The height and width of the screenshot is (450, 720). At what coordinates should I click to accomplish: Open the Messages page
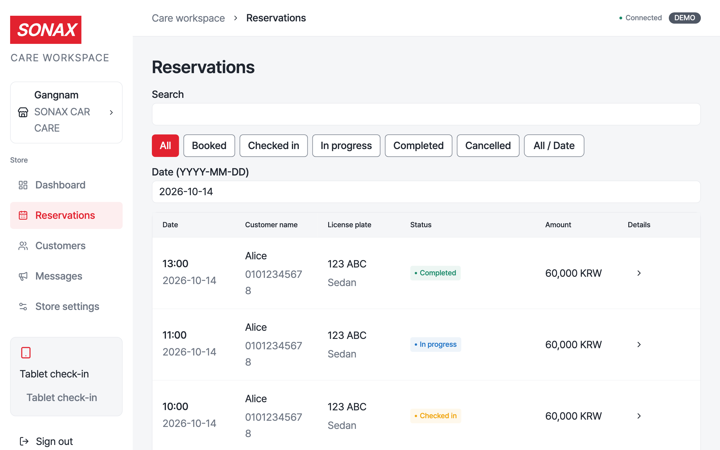coord(66,276)
